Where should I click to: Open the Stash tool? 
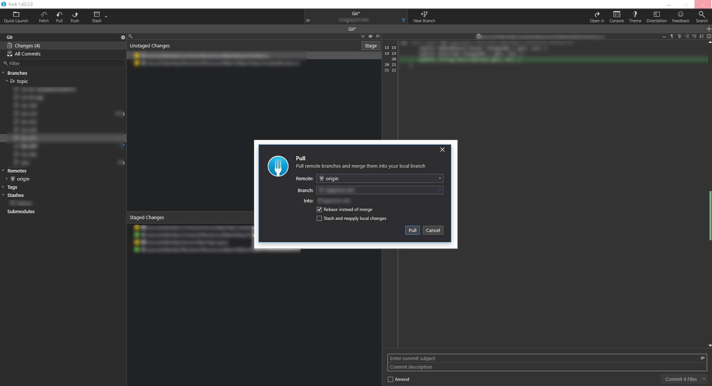pyautogui.click(x=96, y=17)
